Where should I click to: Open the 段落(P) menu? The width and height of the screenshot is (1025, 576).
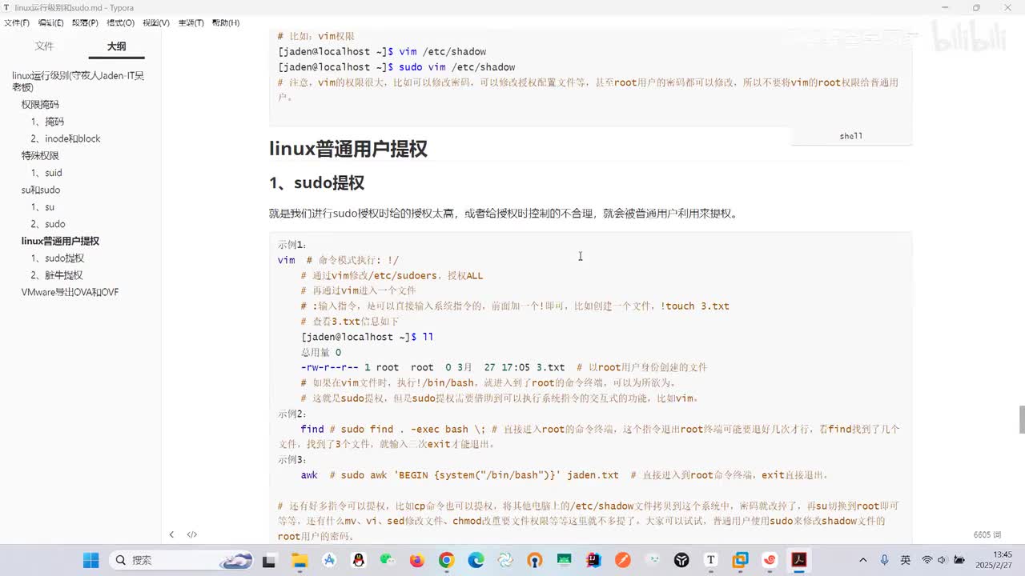point(85,22)
